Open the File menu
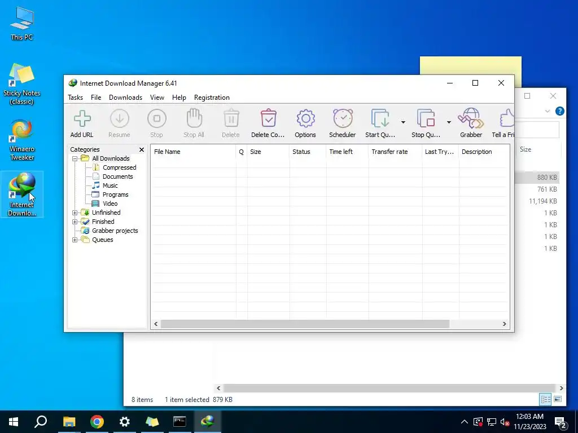578x433 pixels. [x=96, y=98]
